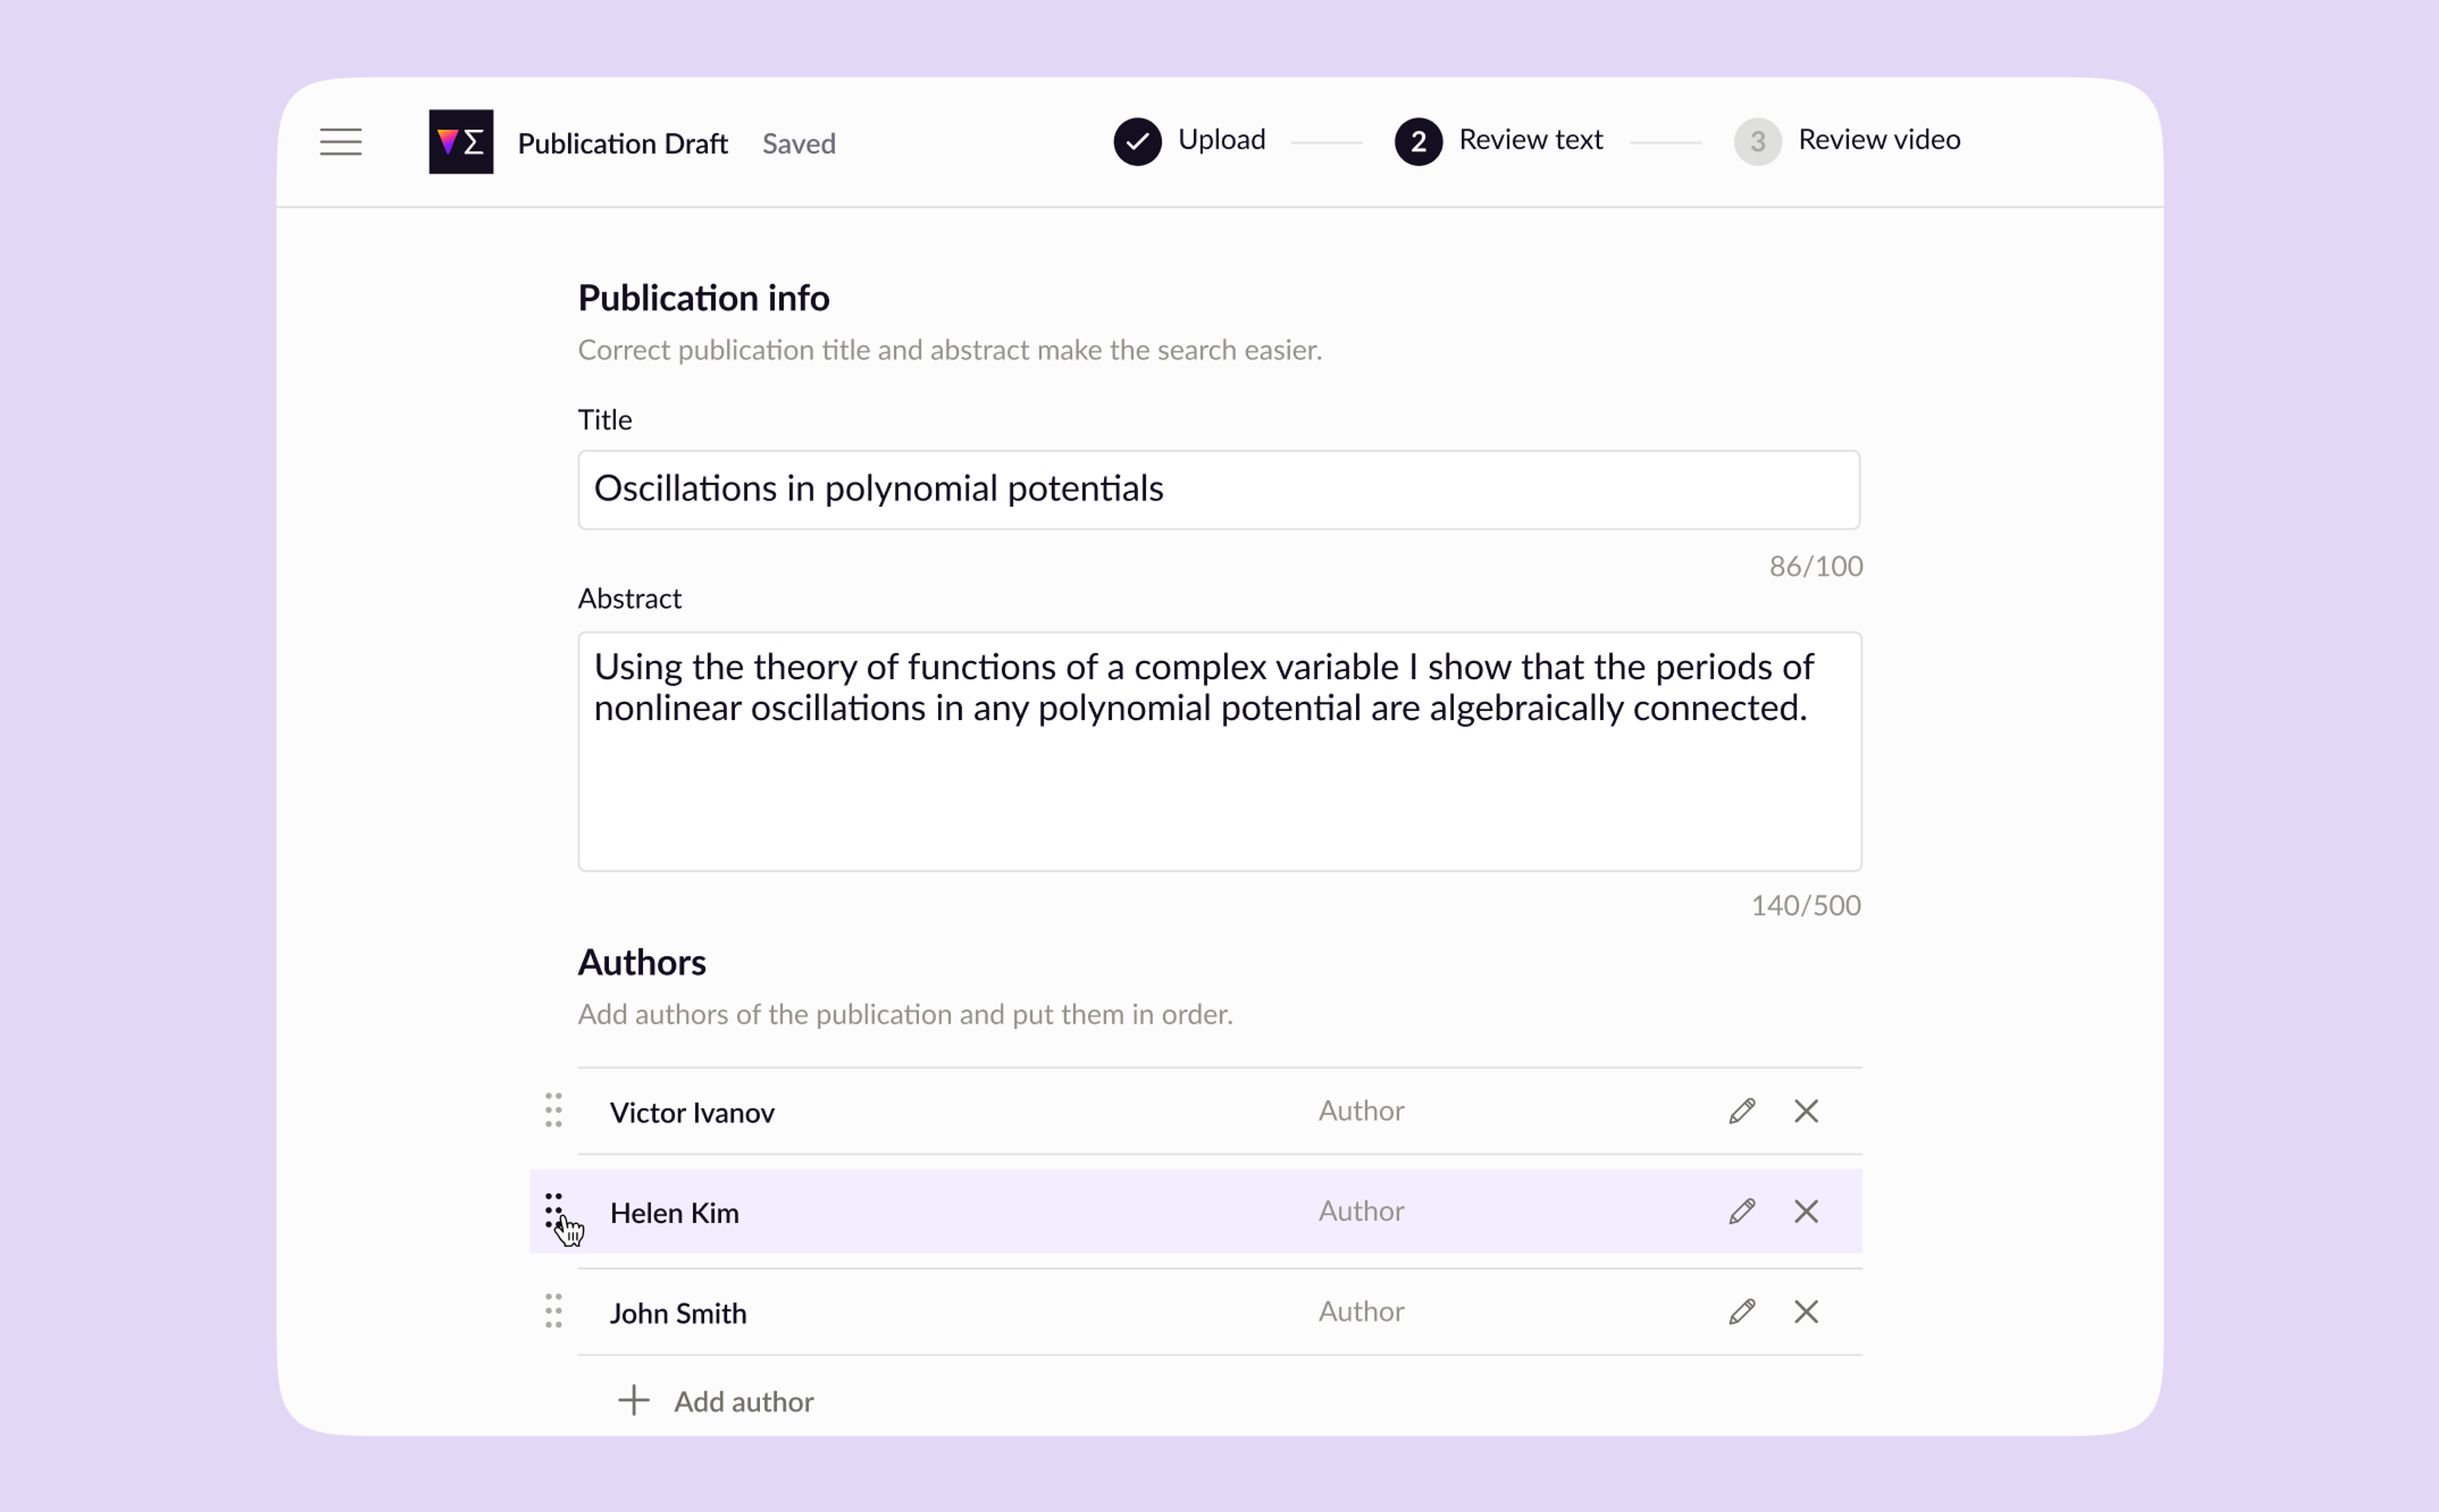Focus the Title input field
The height and width of the screenshot is (1512, 2439).
1218,489
